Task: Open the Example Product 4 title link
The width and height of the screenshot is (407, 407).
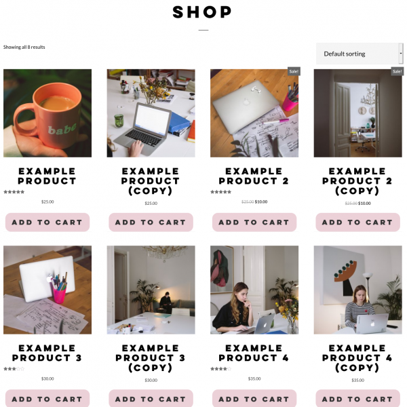Action: tap(254, 353)
